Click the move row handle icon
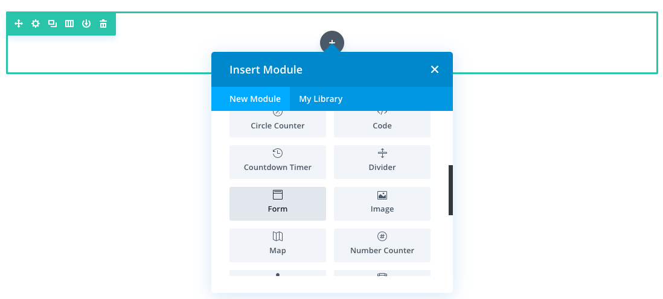Image resolution: width=663 pixels, height=299 pixels. pos(19,24)
